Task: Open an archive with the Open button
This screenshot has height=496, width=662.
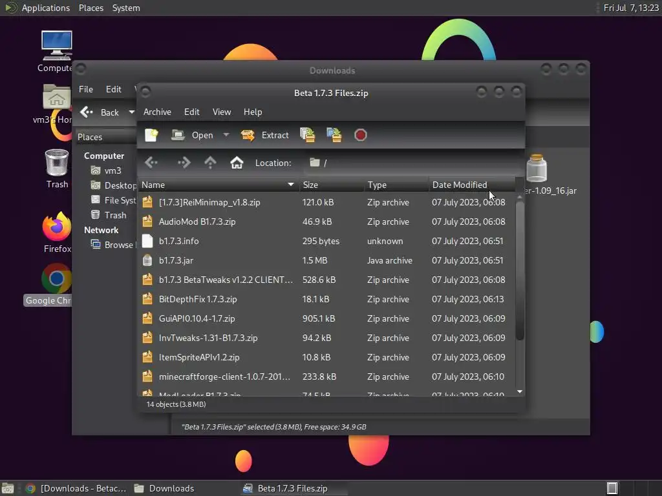Action: click(192, 135)
